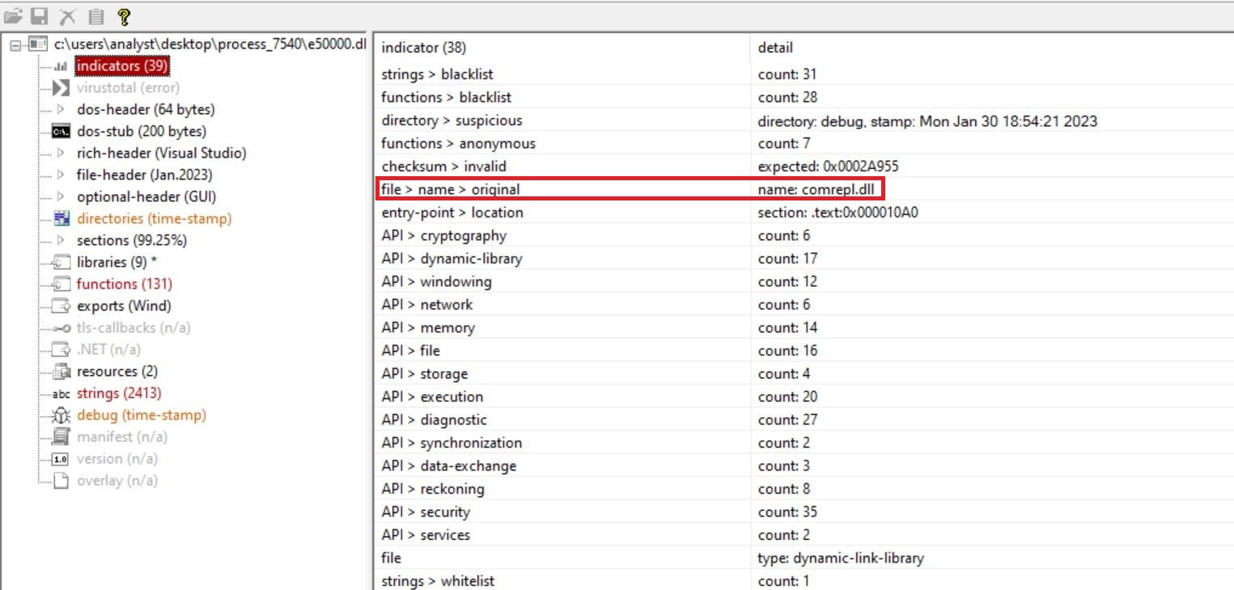Click the yellow question mark help icon
The height and width of the screenshot is (590, 1234).
pyautogui.click(x=123, y=16)
